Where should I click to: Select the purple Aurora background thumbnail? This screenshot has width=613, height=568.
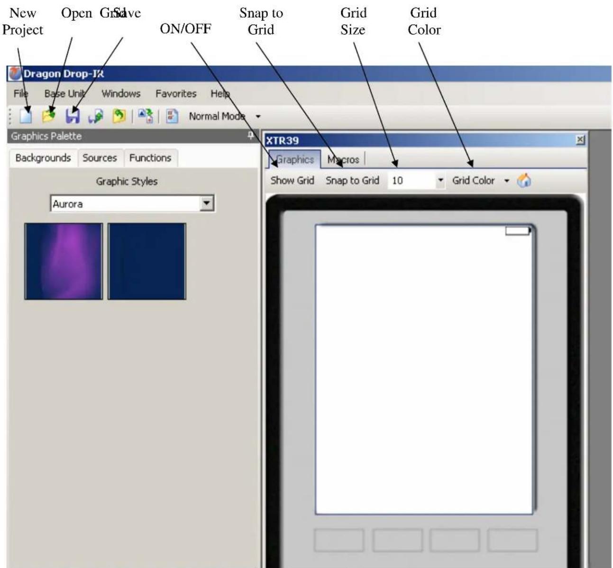tap(64, 261)
